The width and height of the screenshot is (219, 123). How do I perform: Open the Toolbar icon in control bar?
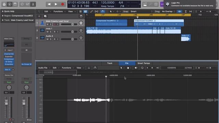click(15, 4)
